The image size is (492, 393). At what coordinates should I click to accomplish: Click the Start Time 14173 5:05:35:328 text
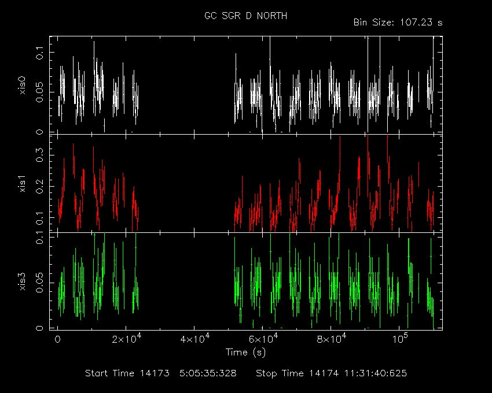[x=161, y=373]
